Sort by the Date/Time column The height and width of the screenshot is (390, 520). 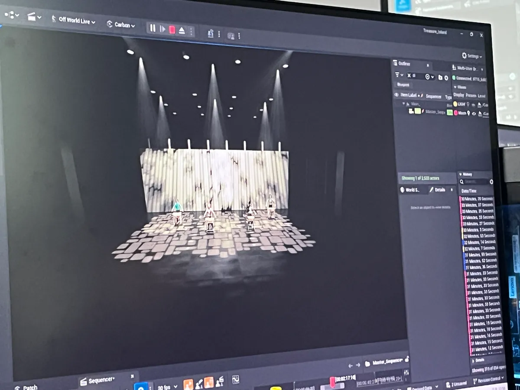click(x=470, y=191)
